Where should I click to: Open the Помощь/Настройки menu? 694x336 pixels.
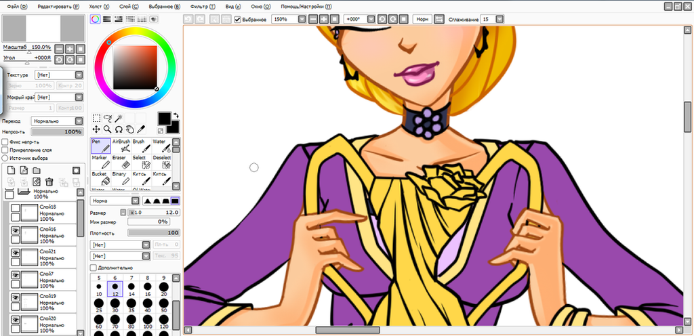coord(306,7)
